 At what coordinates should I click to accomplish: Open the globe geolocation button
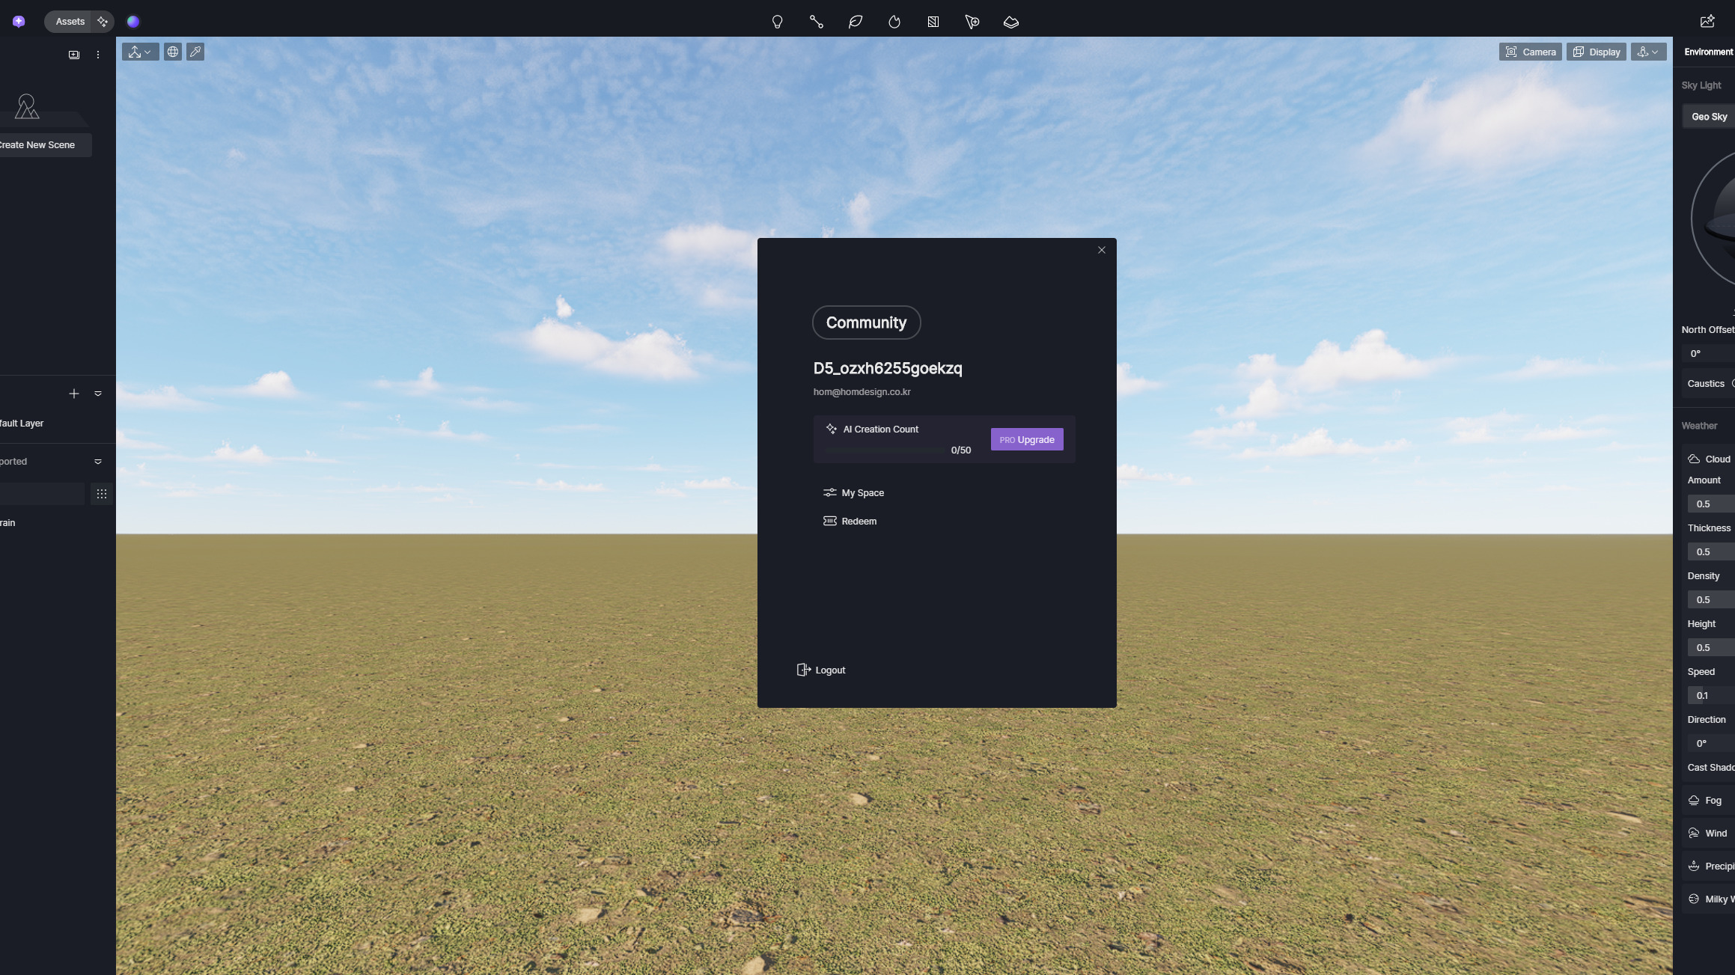tap(173, 52)
